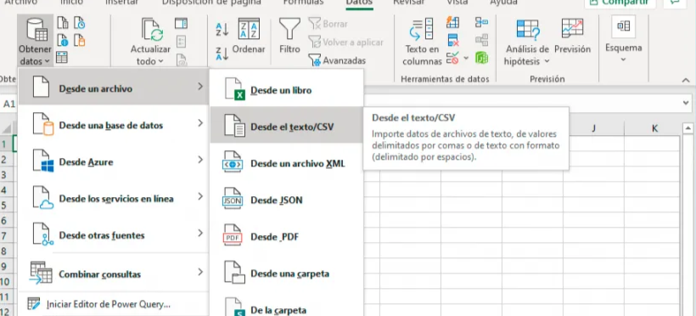Click the document-with-clock recent sources icon
Image resolution: width=696 pixels, height=316 pixels.
(x=79, y=22)
